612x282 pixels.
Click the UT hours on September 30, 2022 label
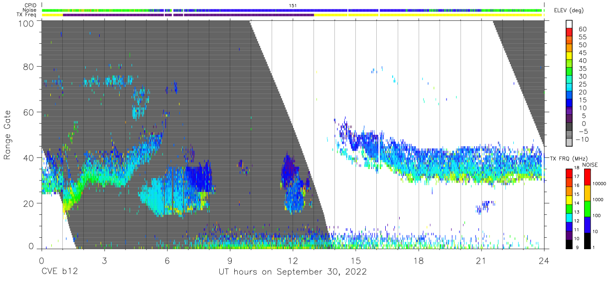293,272
